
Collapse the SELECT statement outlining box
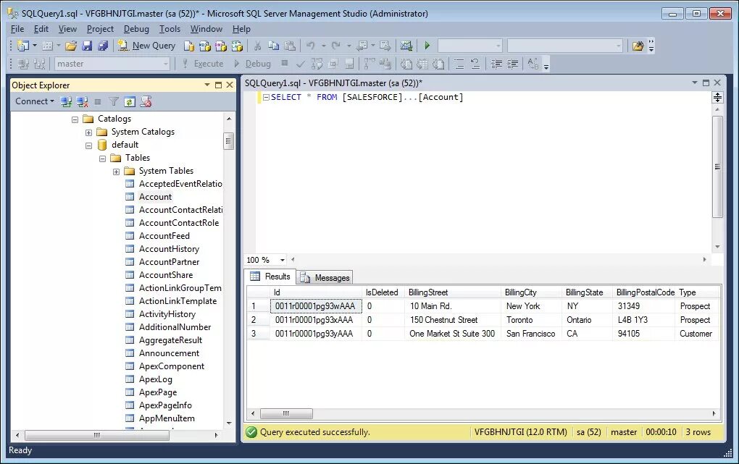(x=267, y=97)
